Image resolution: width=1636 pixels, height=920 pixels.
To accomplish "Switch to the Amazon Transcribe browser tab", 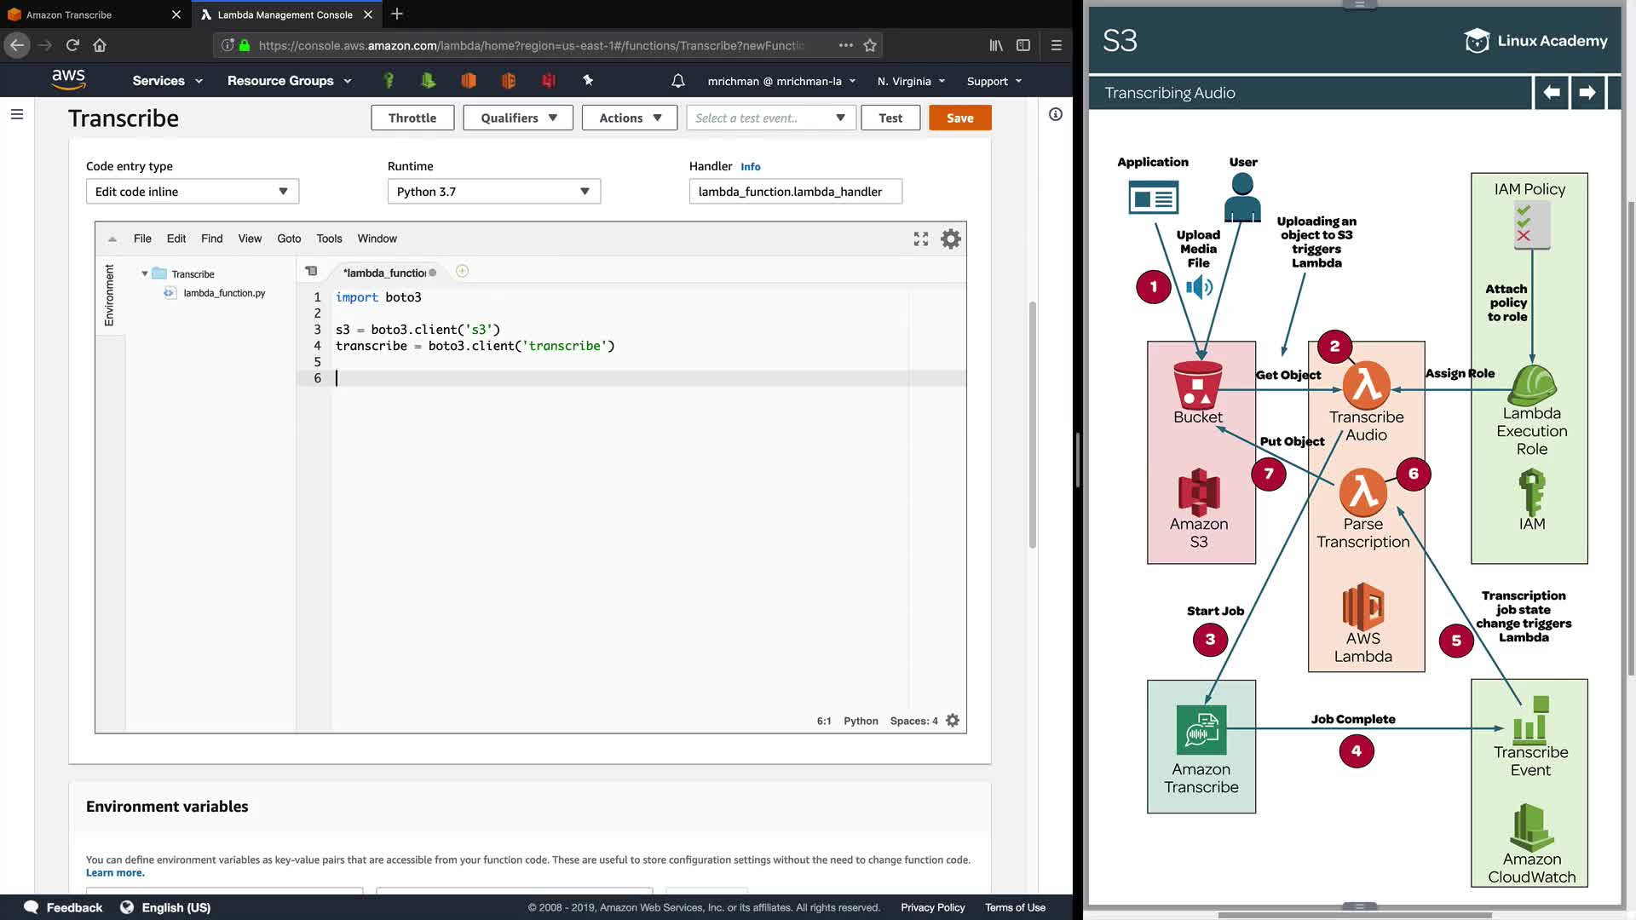I will click(69, 14).
